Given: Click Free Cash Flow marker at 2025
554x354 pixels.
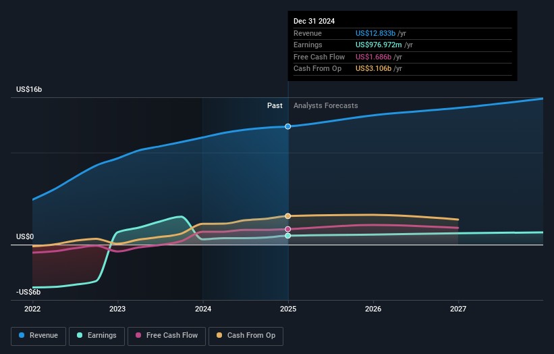Looking at the screenshot, I should (x=288, y=229).
